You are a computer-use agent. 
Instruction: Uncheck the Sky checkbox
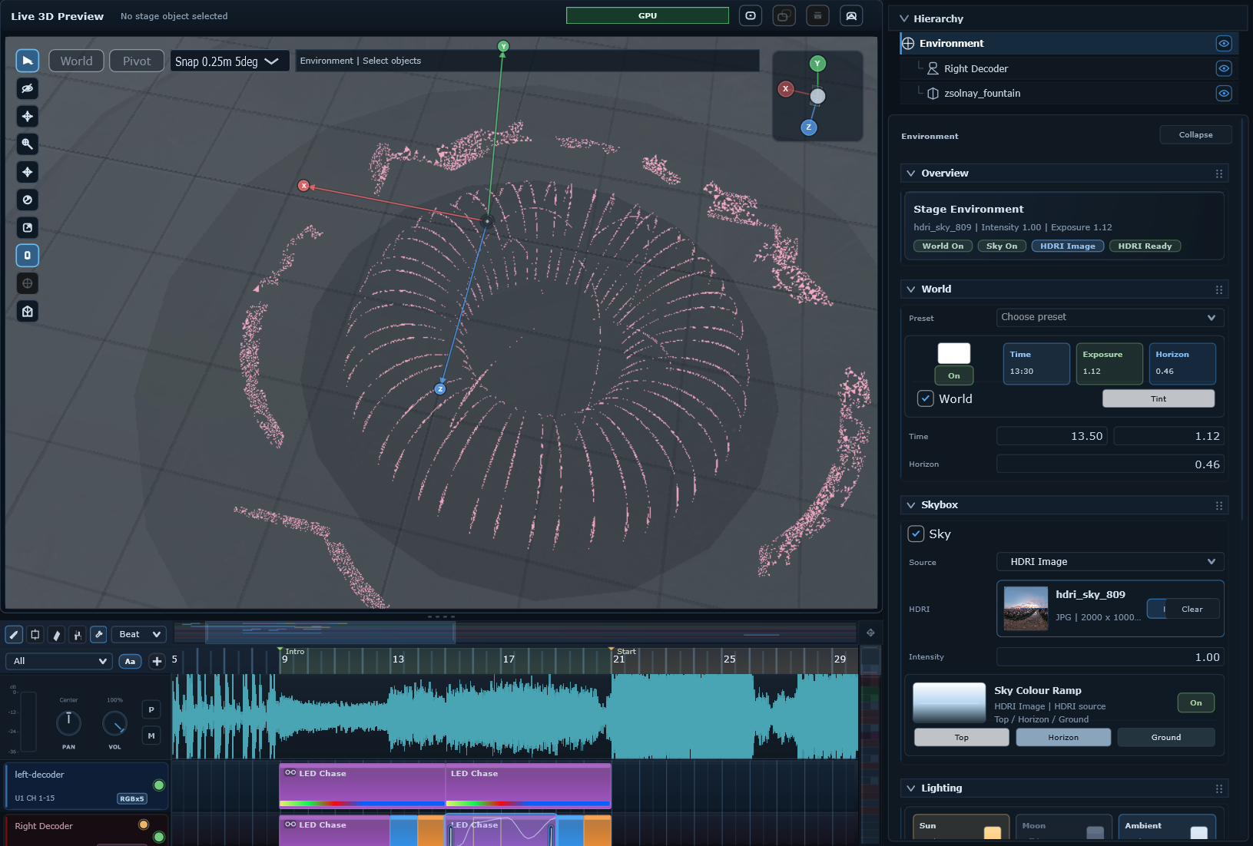pos(916,534)
